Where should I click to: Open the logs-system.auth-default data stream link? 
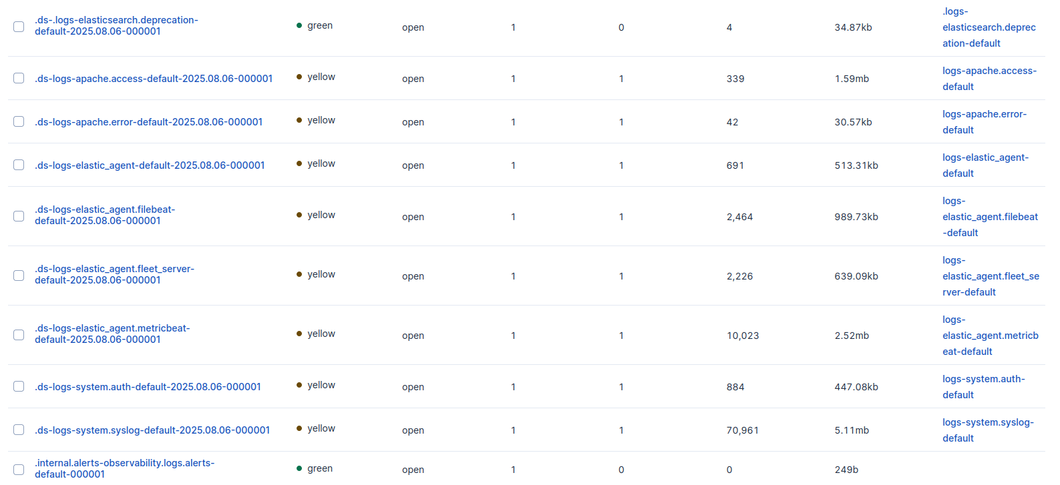983,387
